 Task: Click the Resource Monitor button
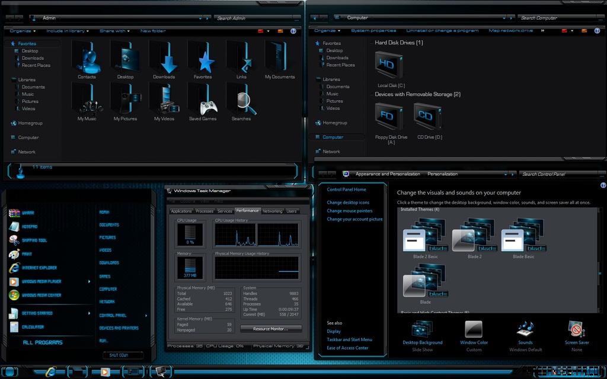click(271, 329)
